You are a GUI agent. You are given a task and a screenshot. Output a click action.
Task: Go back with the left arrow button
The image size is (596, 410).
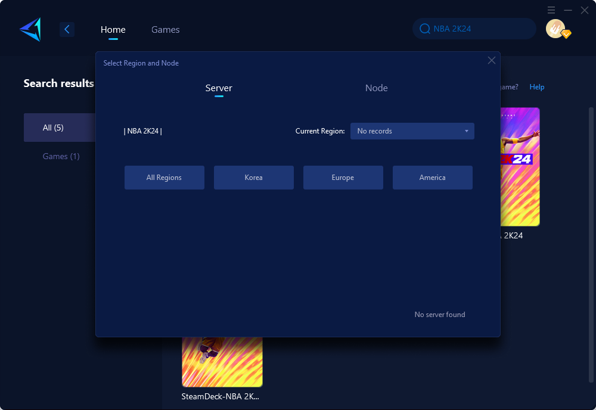pos(67,29)
